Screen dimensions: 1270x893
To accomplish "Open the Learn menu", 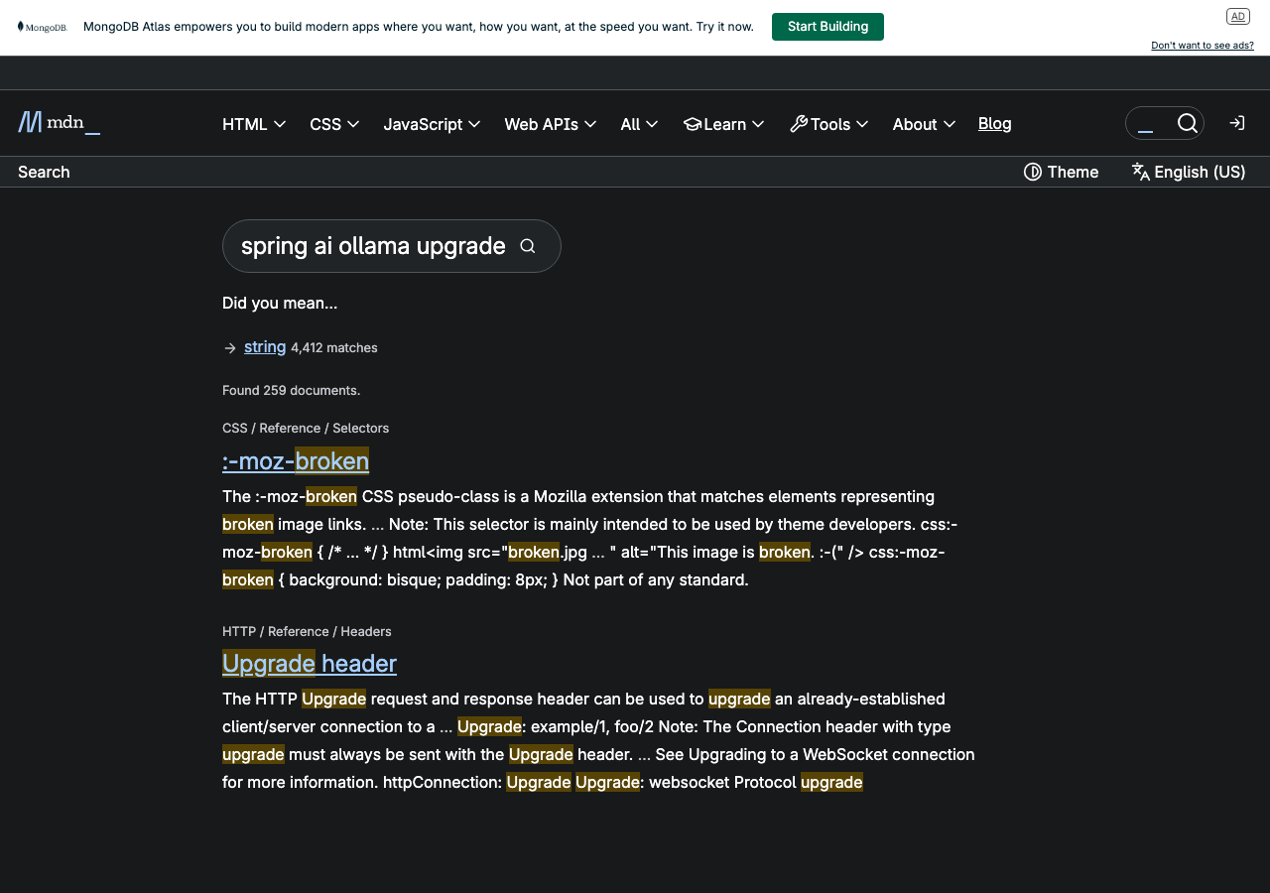I will [x=723, y=124].
